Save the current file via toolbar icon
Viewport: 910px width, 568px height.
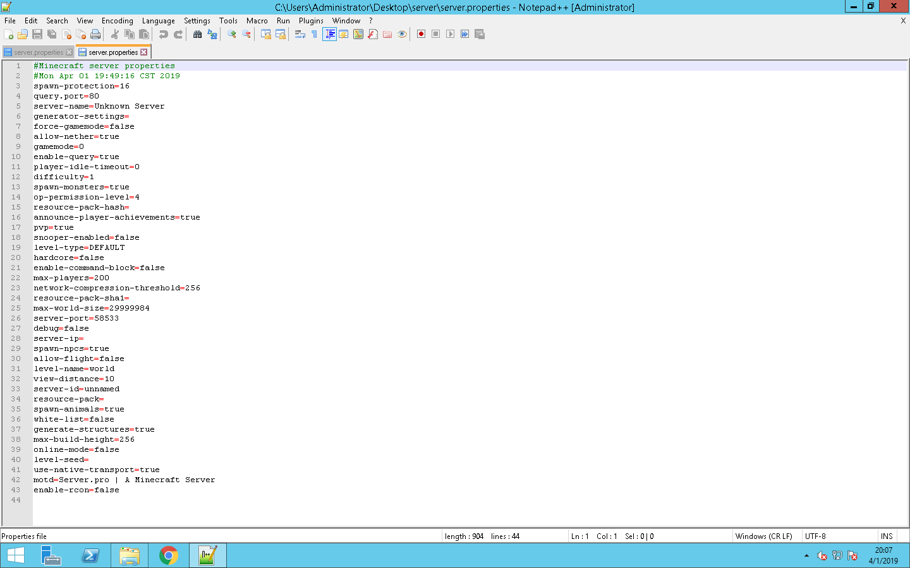point(37,34)
